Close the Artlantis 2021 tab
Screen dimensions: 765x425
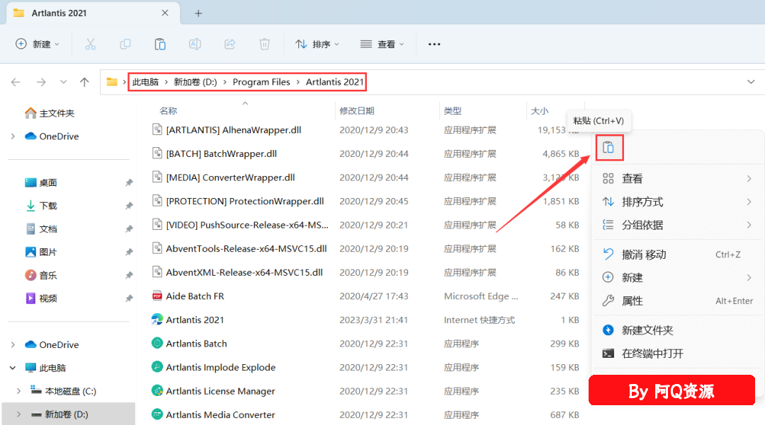(x=165, y=13)
